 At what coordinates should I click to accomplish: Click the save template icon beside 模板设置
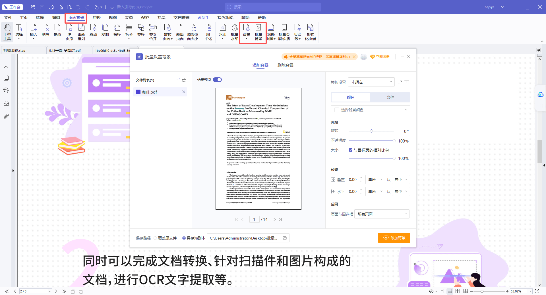(x=400, y=82)
